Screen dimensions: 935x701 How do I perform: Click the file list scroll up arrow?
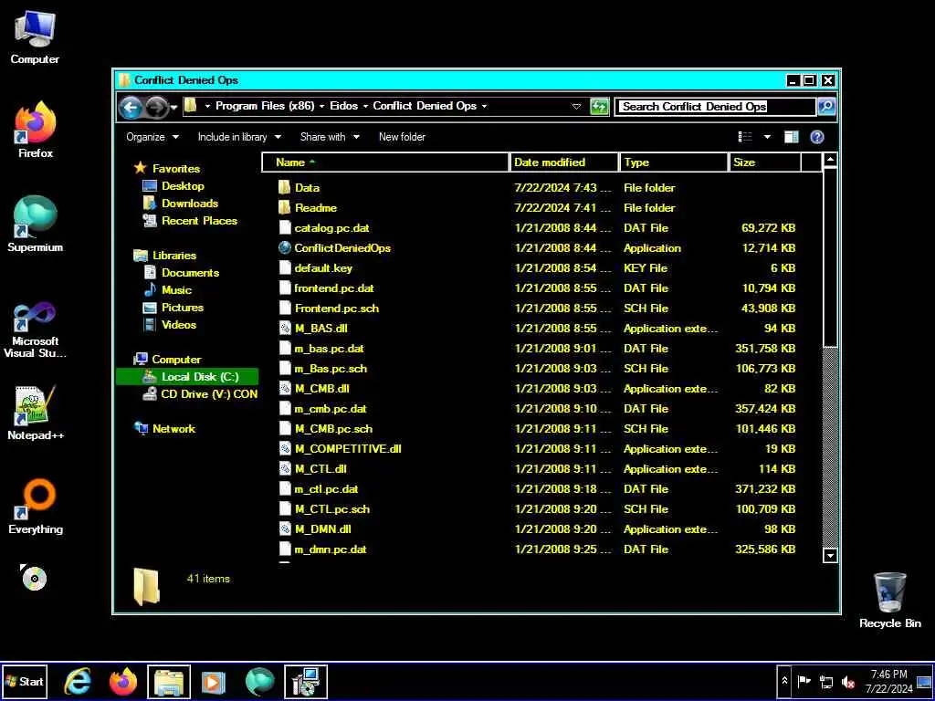(x=829, y=161)
